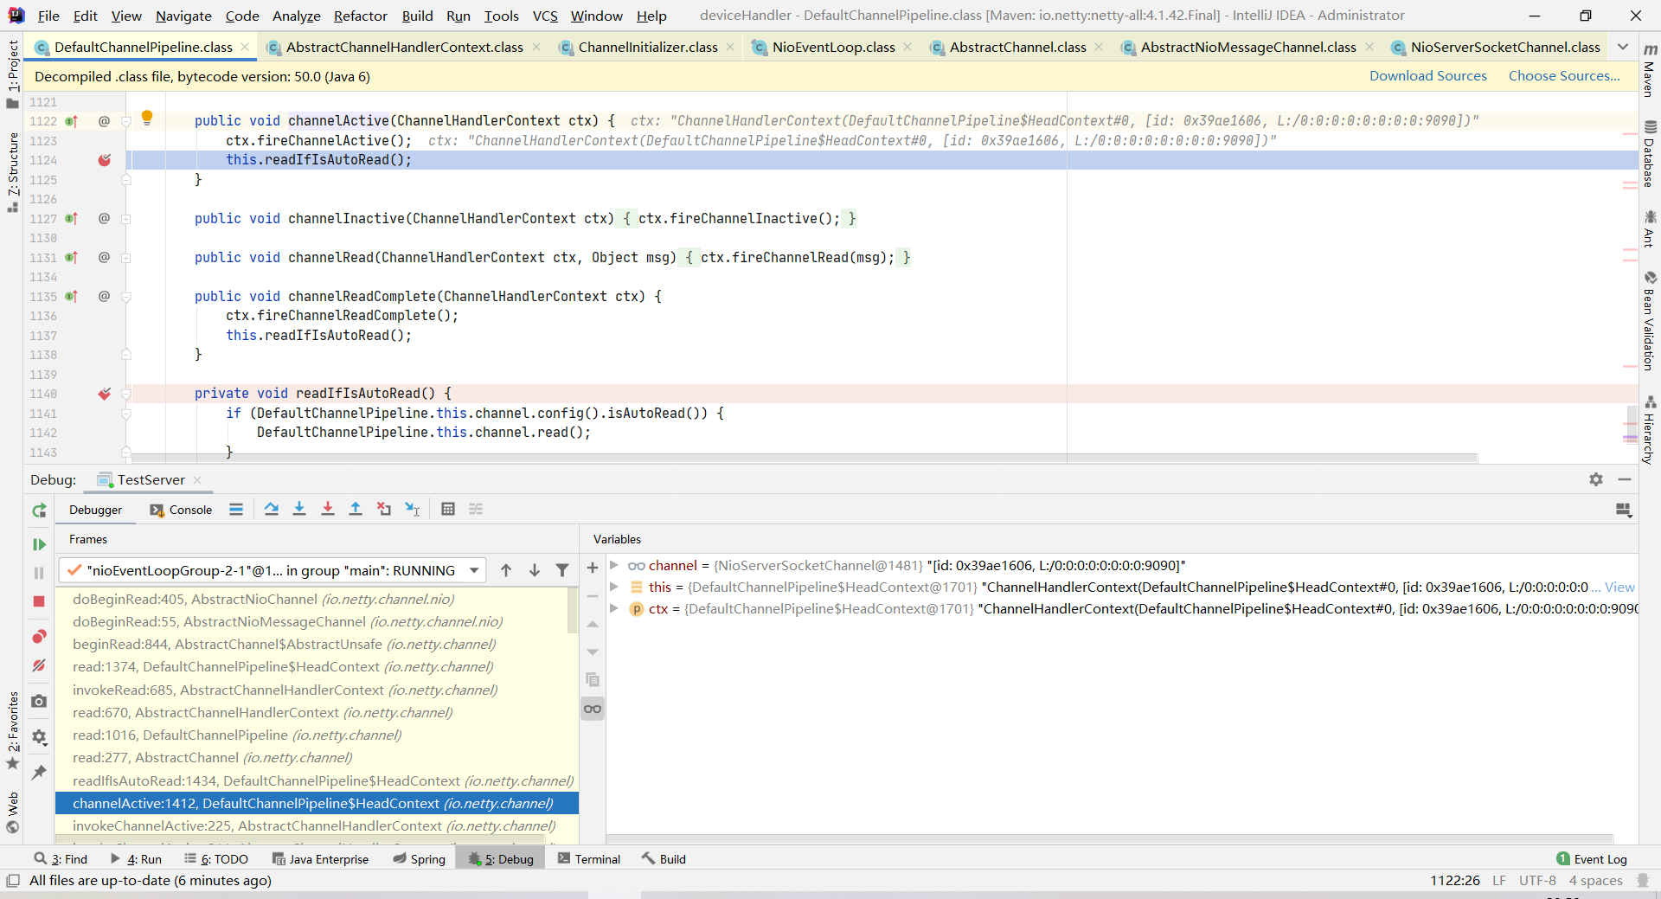Close ChannelInitializer.class tab

tap(731, 47)
